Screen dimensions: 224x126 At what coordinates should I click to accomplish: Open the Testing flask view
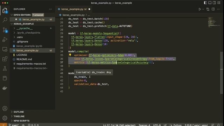(x=5, y=69)
